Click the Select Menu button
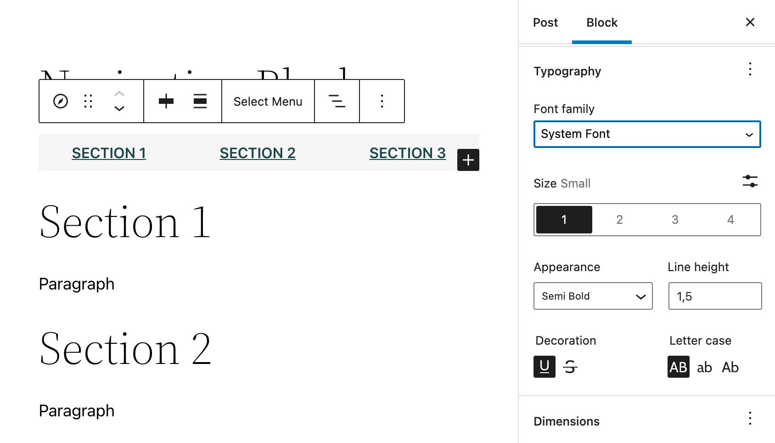The height and width of the screenshot is (443, 775). (268, 101)
